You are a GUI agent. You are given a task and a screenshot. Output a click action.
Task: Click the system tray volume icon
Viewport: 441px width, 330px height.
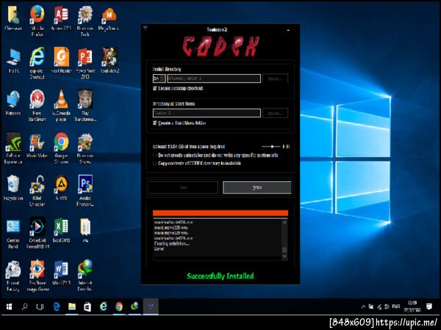387,307
